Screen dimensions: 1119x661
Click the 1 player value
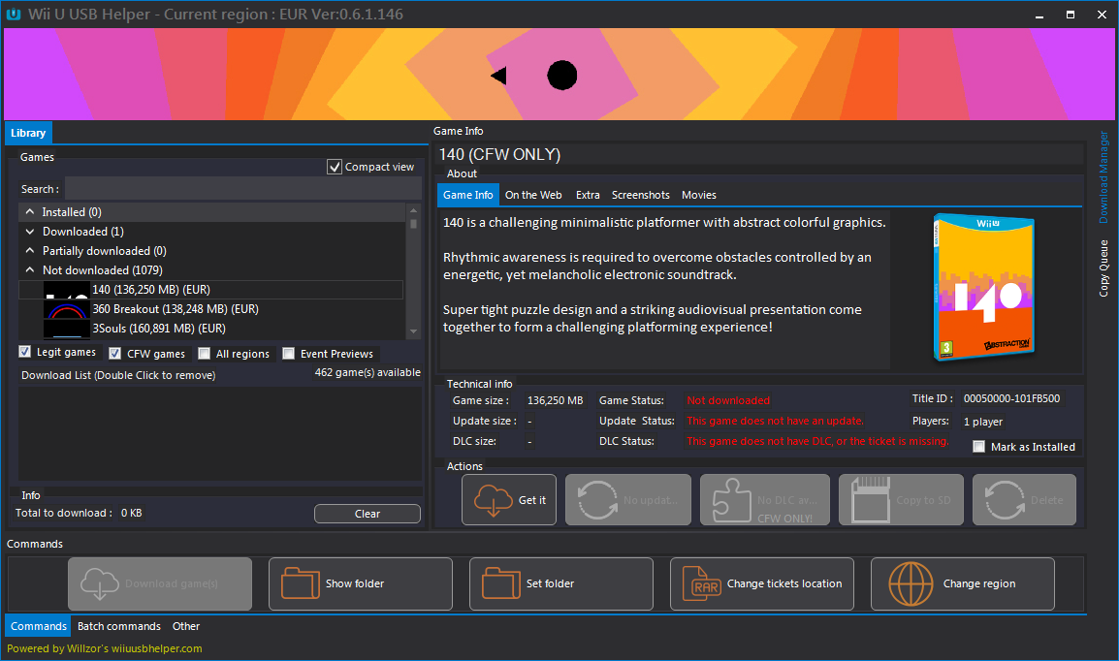[x=983, y=422]
